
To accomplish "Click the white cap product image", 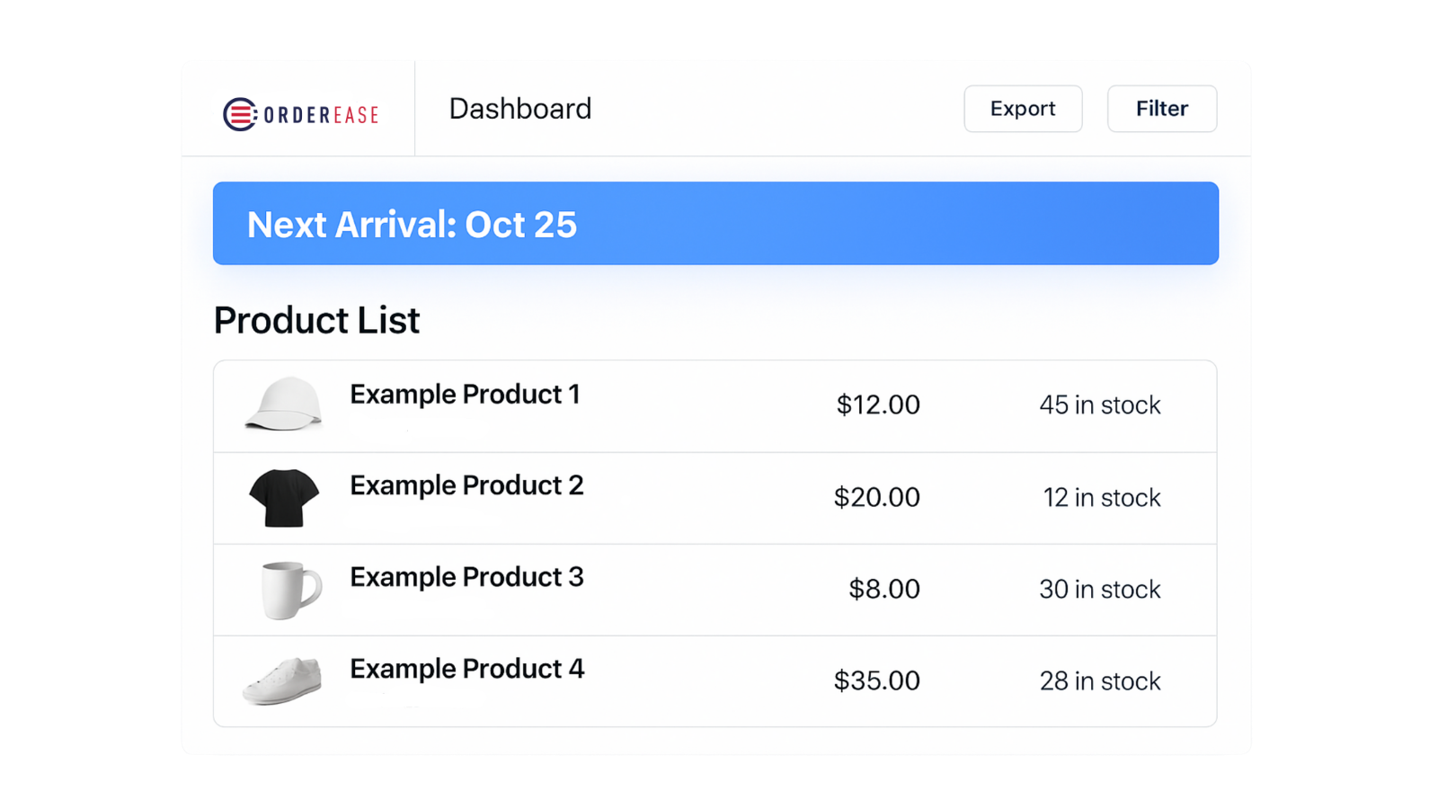I will tap(284, 404).
